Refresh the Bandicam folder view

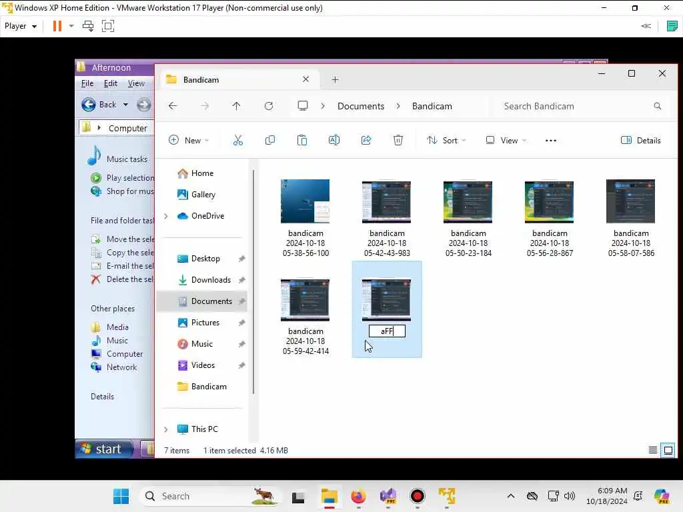coord(269,106)
